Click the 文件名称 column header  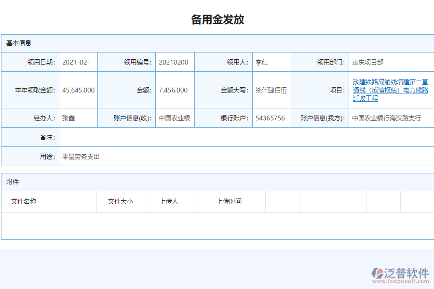click(x=23, y=202)
